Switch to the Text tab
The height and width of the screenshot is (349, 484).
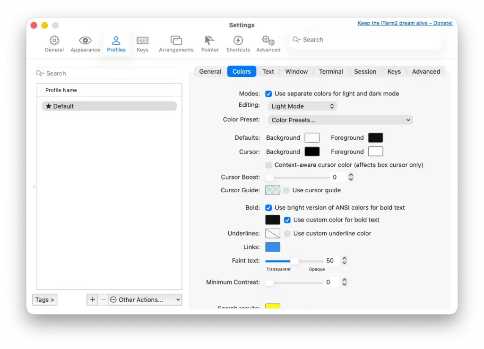[x=268, y=71]
